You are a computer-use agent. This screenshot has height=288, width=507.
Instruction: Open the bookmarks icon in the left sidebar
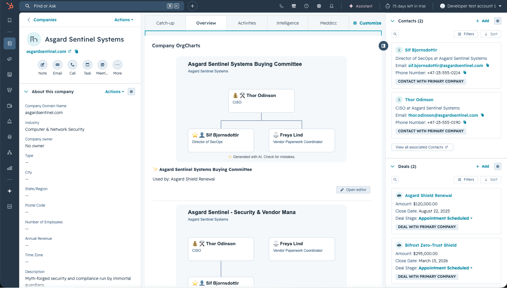coord(10,20)
